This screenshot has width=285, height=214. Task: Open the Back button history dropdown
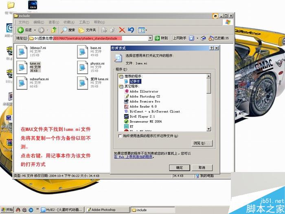[x=35, y=30]
